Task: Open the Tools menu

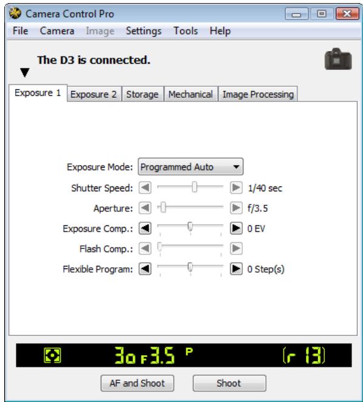Action: click(x=186, y=31)
